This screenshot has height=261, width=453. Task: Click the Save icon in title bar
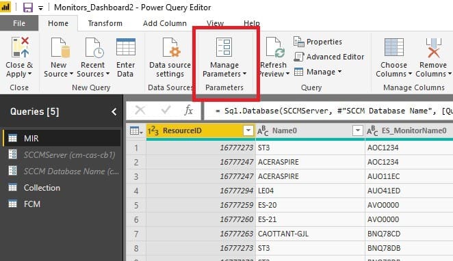tap(28, 8)
